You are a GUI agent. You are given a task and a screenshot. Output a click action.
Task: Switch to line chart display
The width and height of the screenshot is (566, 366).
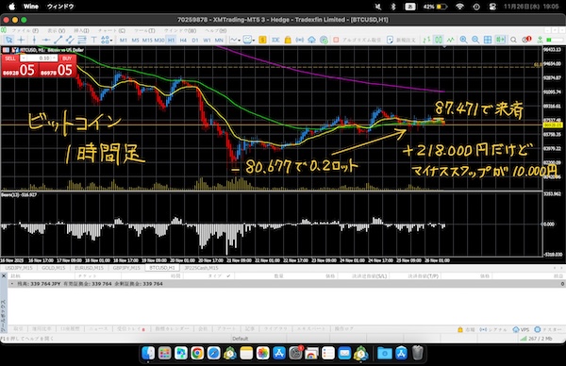click(450, 40)
